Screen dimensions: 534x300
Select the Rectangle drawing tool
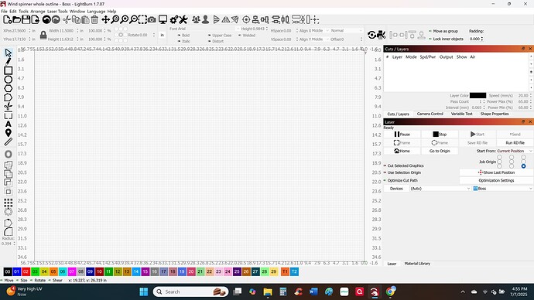[9, 70]
